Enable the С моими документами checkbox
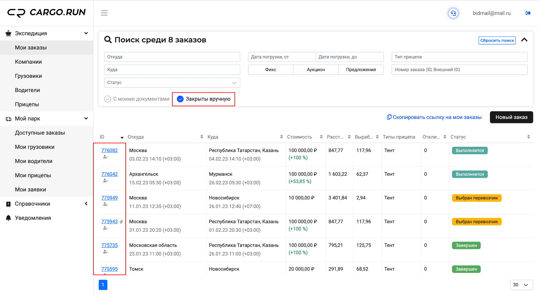 [108, 99]
